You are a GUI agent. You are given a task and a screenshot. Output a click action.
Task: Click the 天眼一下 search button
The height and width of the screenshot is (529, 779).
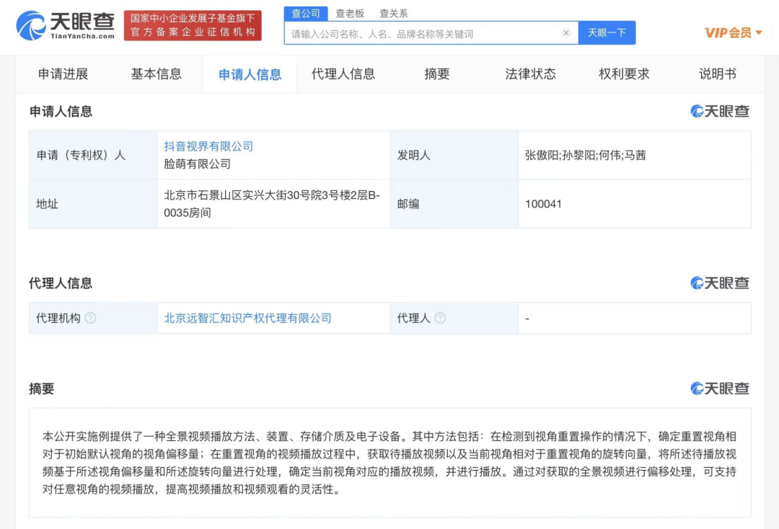[607, 32]
